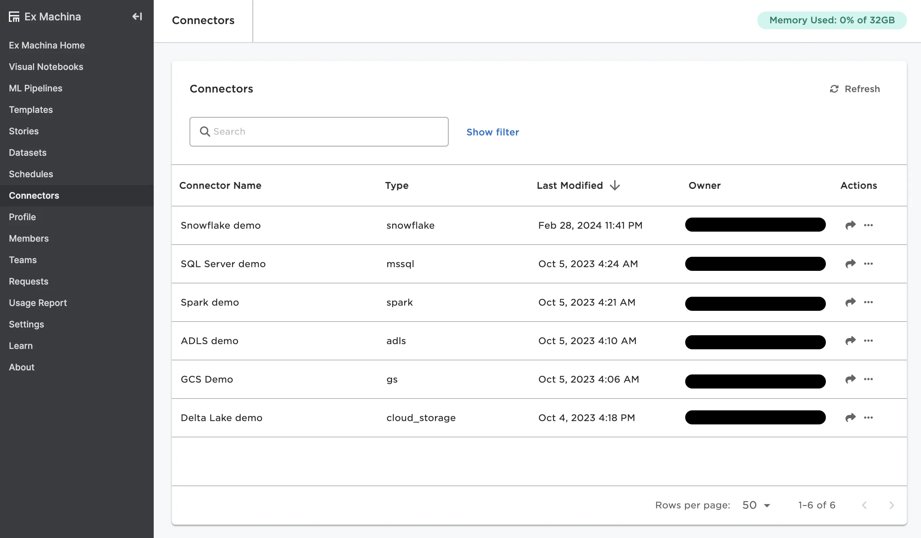Open more actions menu for SQL Server demo
921x538 pixels.
point(868,264)
